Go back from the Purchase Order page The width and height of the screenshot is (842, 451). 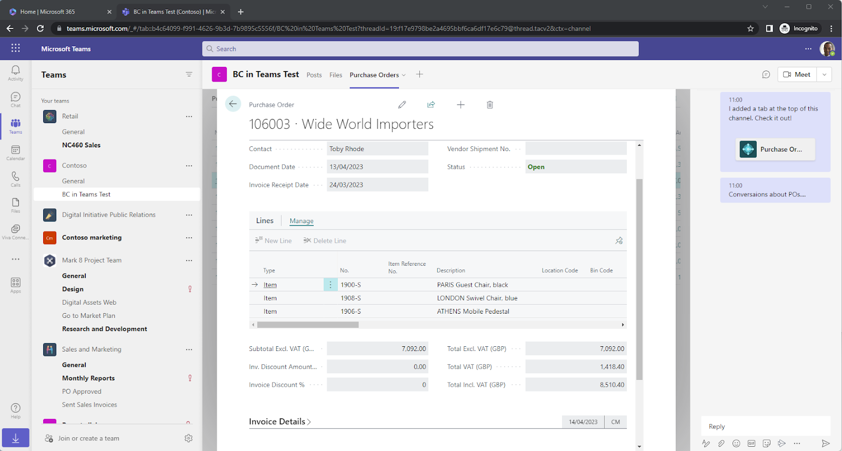233,104
